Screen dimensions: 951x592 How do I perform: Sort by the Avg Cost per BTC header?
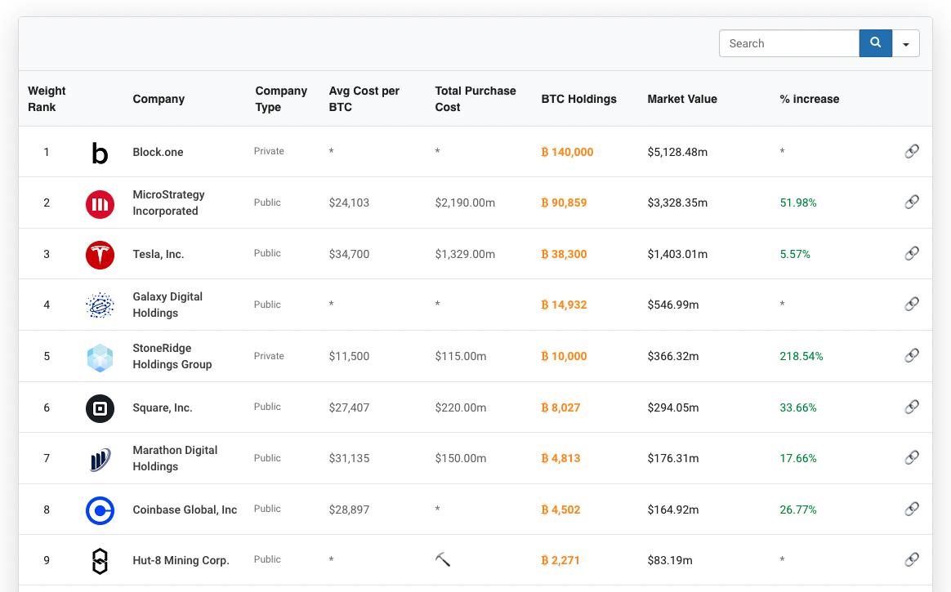coord(364,99)
